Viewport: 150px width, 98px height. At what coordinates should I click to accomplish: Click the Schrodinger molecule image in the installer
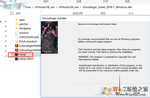(49, 37)
